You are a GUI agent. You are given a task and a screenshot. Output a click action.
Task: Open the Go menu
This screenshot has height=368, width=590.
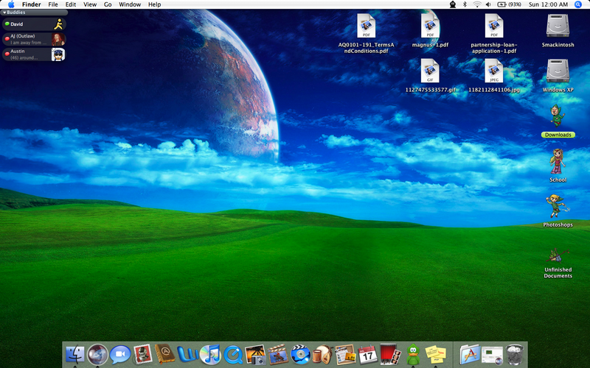click(108, 4)
